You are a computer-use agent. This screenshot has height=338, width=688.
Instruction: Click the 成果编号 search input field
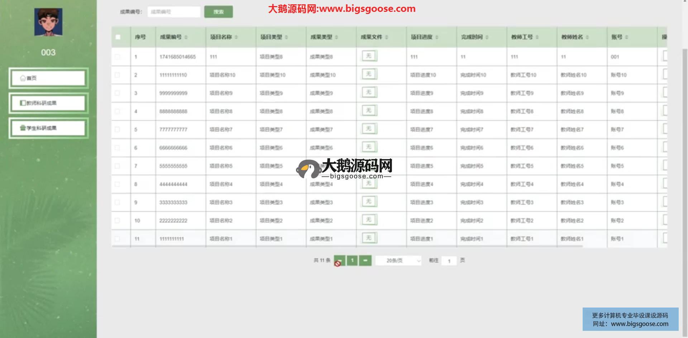[174, 12]
